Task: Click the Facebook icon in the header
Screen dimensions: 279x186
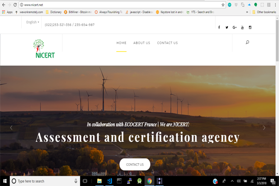Action: tap(219, 27)
